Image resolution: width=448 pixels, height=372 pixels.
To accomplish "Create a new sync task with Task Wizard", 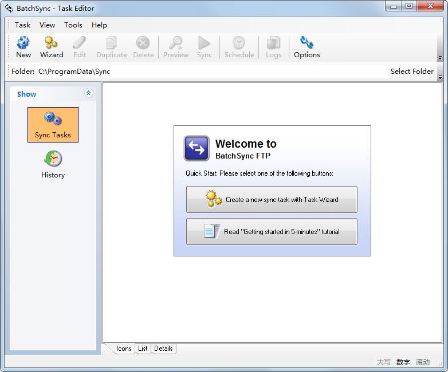I will click(272, 200).
